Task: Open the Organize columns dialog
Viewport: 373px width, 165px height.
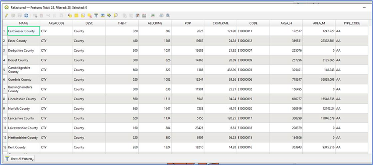Action: click(137, 16)
